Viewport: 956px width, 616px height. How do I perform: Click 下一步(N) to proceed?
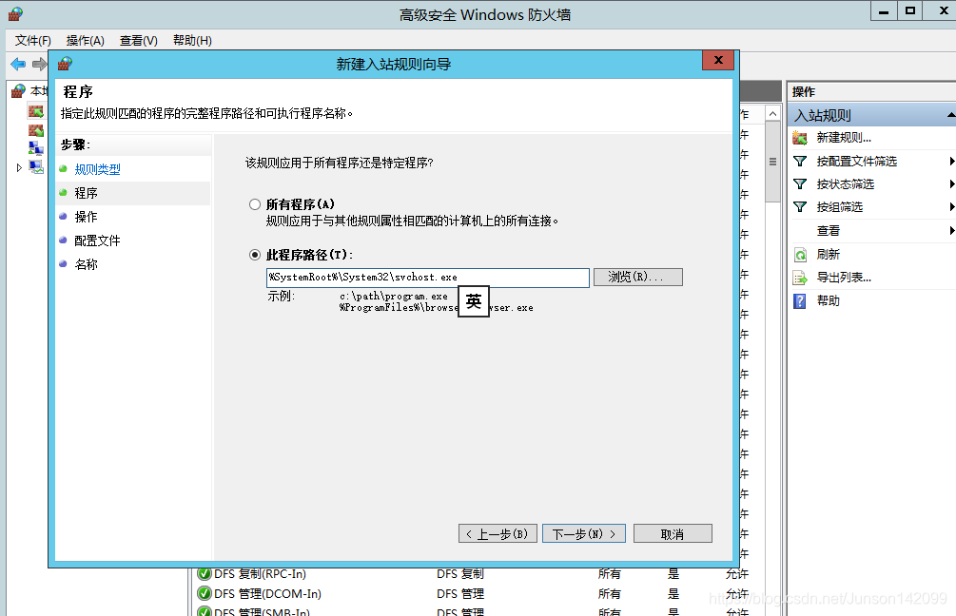tap(584, 533)
